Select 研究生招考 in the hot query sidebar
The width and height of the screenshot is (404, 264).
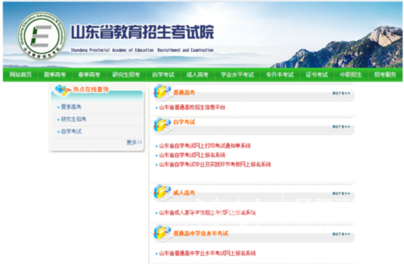(73, 119)
